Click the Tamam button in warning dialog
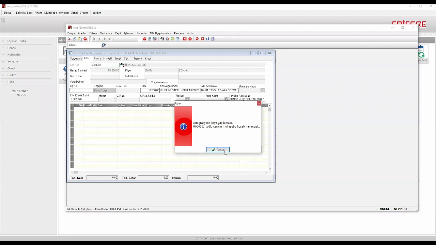Viewport: 436px width, 245px height. pyautogui.click(x=218, y=150)
